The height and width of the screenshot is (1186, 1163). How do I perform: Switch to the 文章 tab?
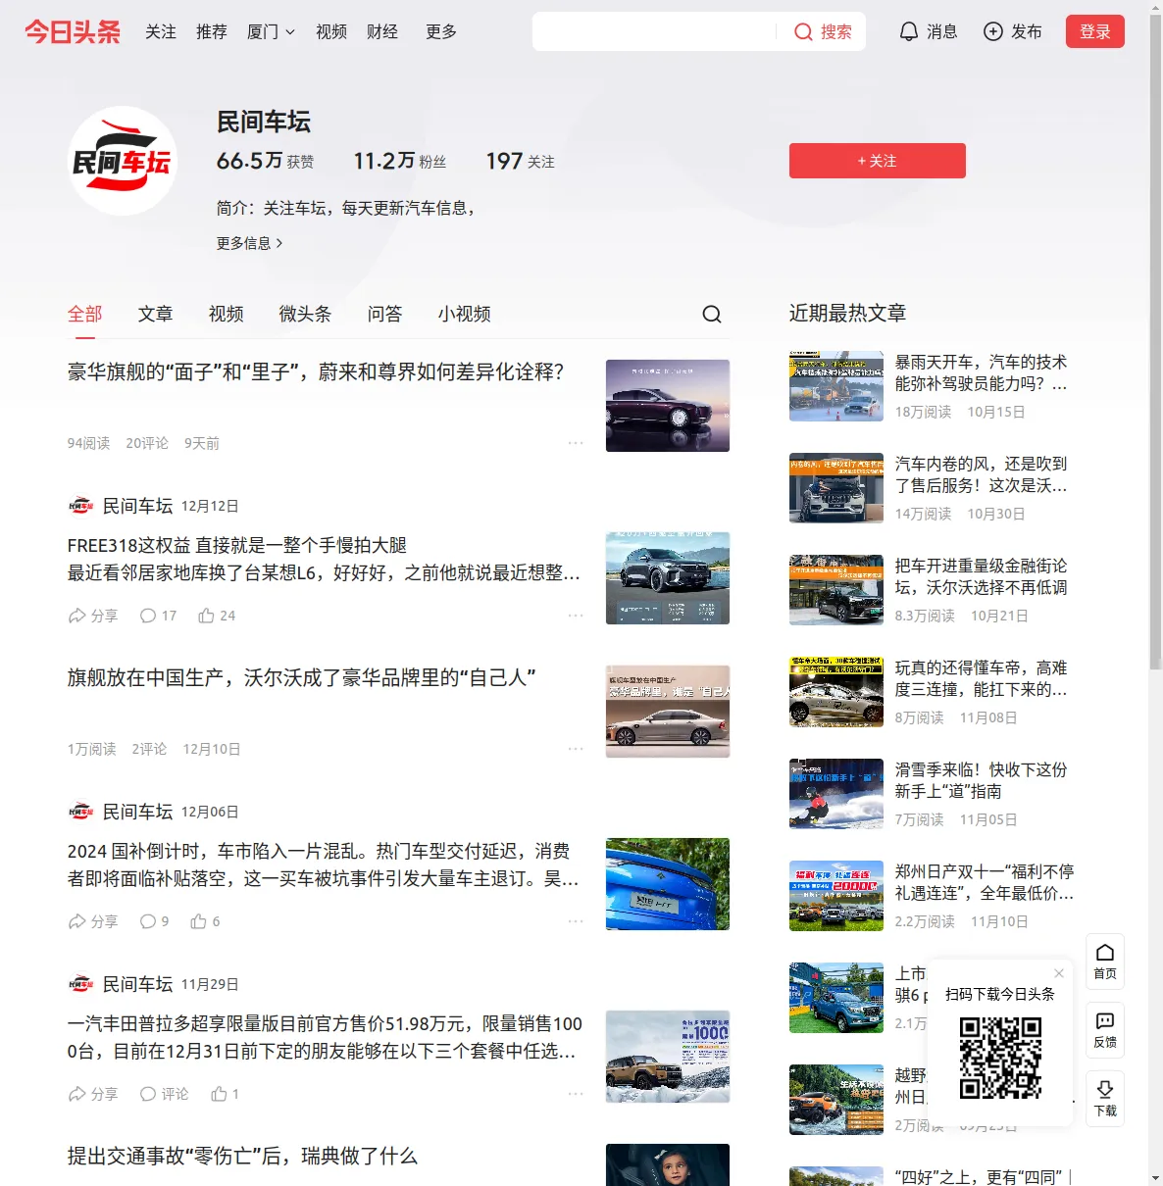click(156, 314)
